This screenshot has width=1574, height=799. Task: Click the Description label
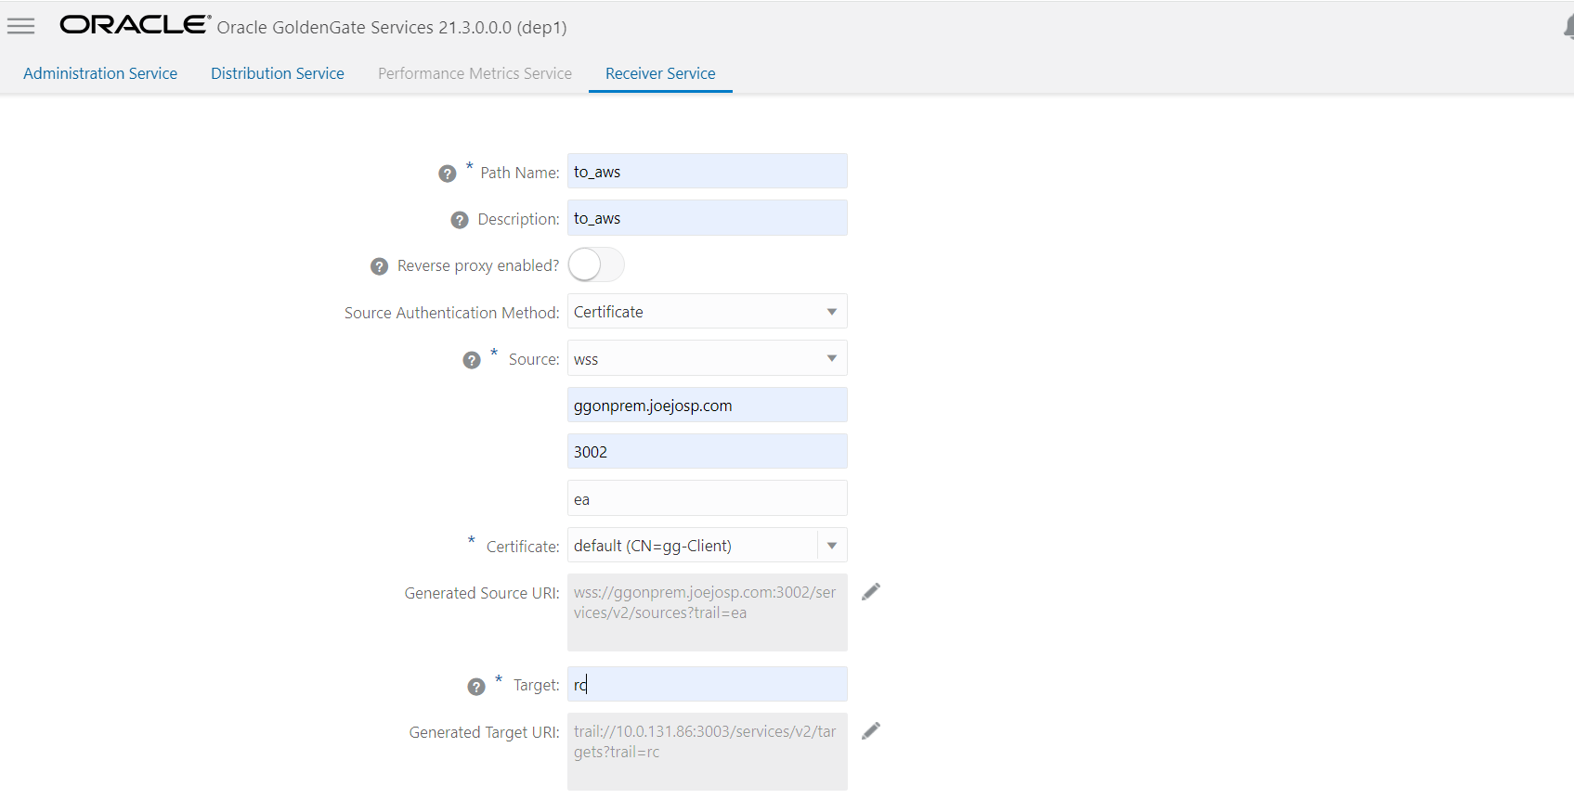tap(518, 219)
